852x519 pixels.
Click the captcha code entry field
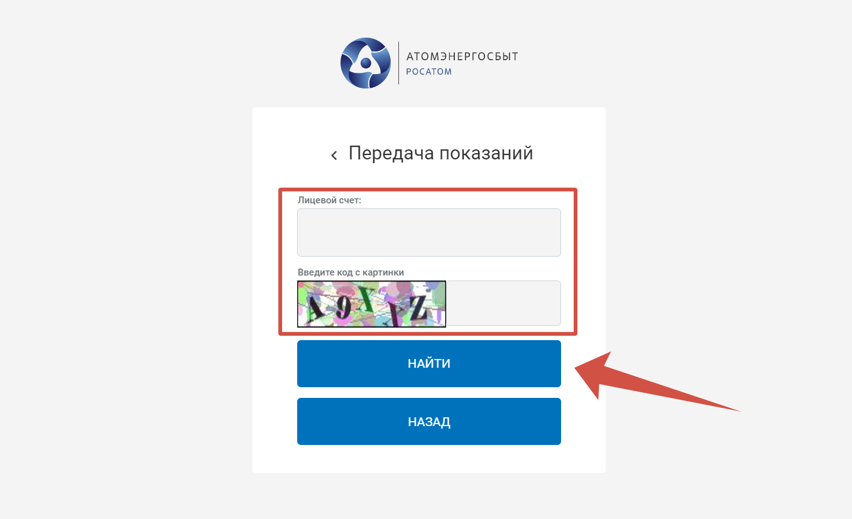coord(503,303)
